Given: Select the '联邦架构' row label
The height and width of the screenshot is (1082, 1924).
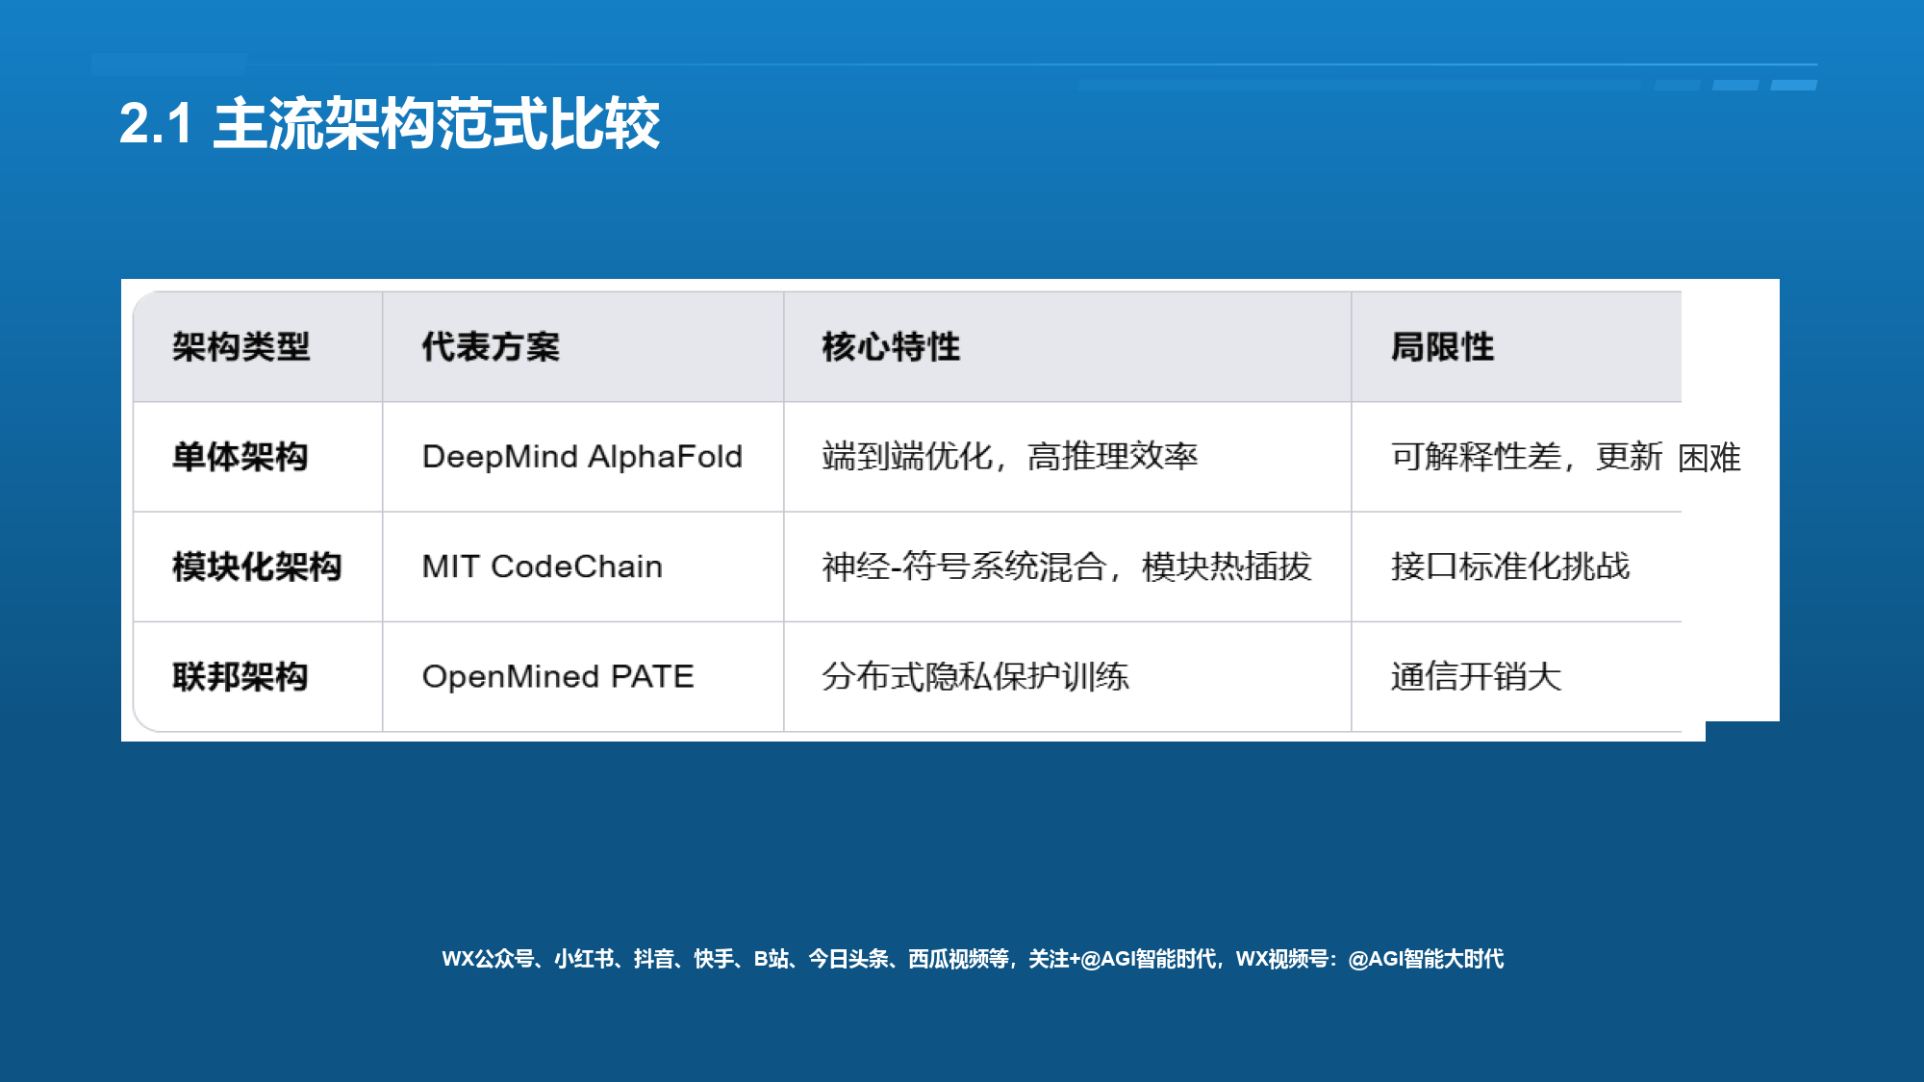Looking at the screenshot, I should (x=240, y=677).
